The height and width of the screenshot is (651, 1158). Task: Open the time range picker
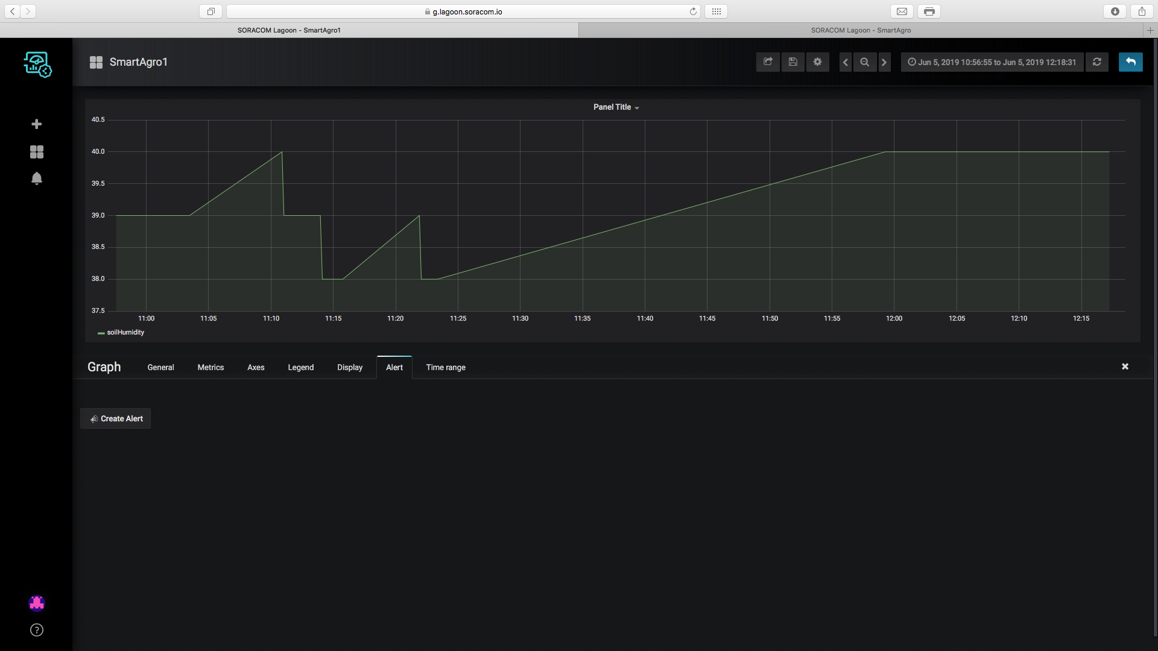[992, 62]
